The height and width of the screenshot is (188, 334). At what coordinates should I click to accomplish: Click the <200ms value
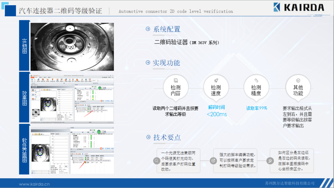coord(217,114)
